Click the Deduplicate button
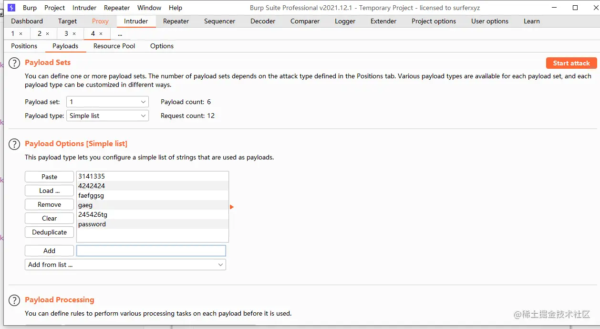The width and height of the screenshot is (600, 329). tap(49, 232)
